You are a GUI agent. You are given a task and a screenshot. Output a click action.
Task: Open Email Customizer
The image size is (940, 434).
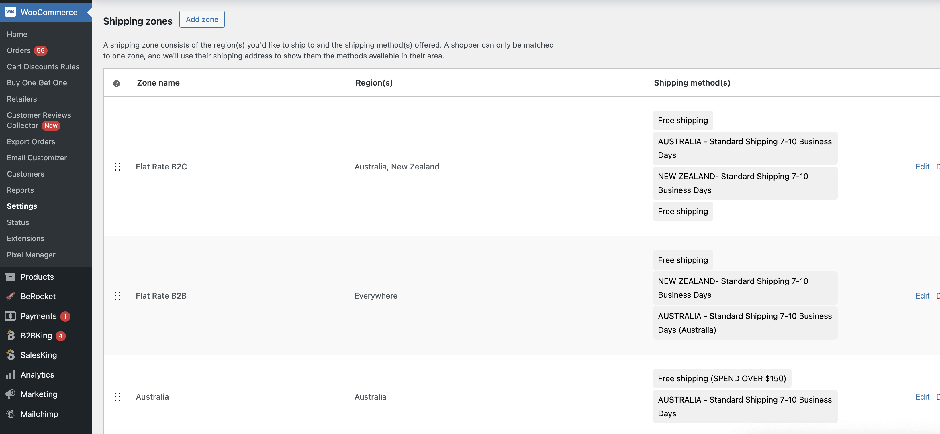(x=37, y=157)
